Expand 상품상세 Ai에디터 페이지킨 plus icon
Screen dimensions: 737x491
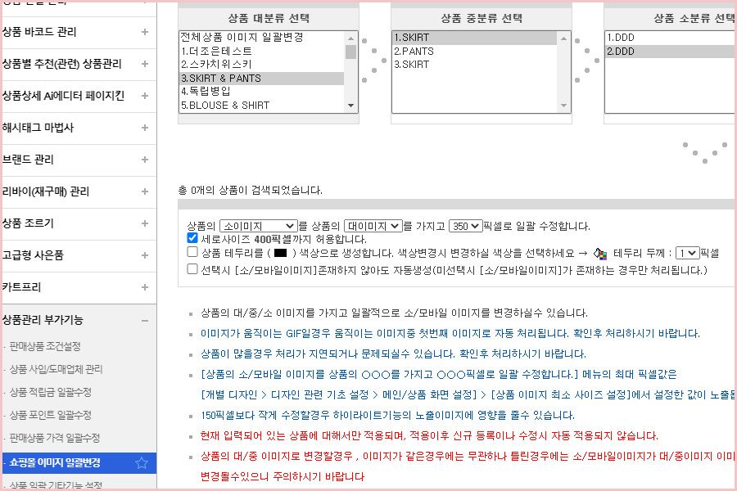[x=145, y=96]
